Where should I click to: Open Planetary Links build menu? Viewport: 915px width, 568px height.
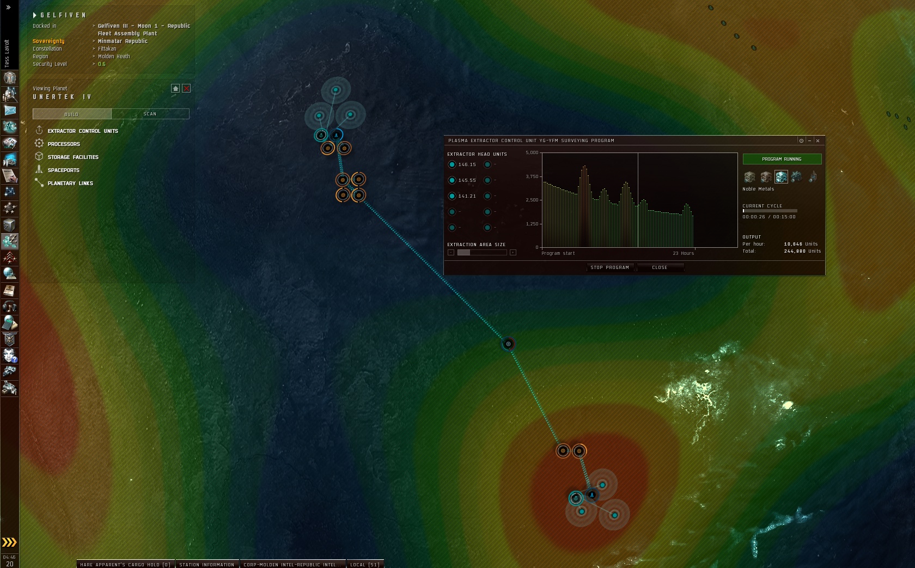point(64,183)
